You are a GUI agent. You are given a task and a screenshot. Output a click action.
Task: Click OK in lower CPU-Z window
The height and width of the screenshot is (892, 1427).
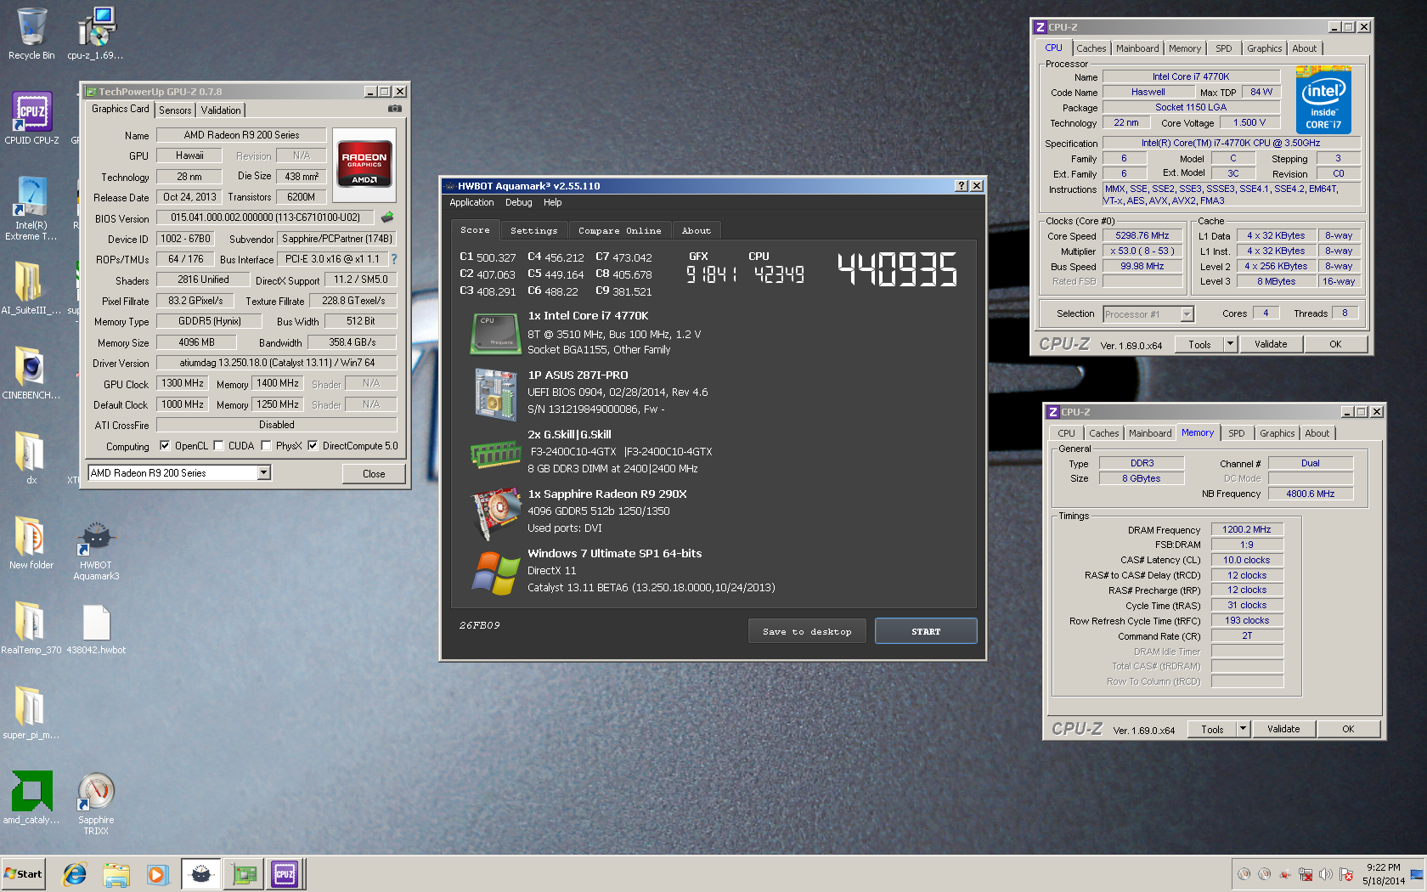[1348, 729]
